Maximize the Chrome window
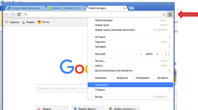The height and width of the screenshot is (110, 198). 162,4
